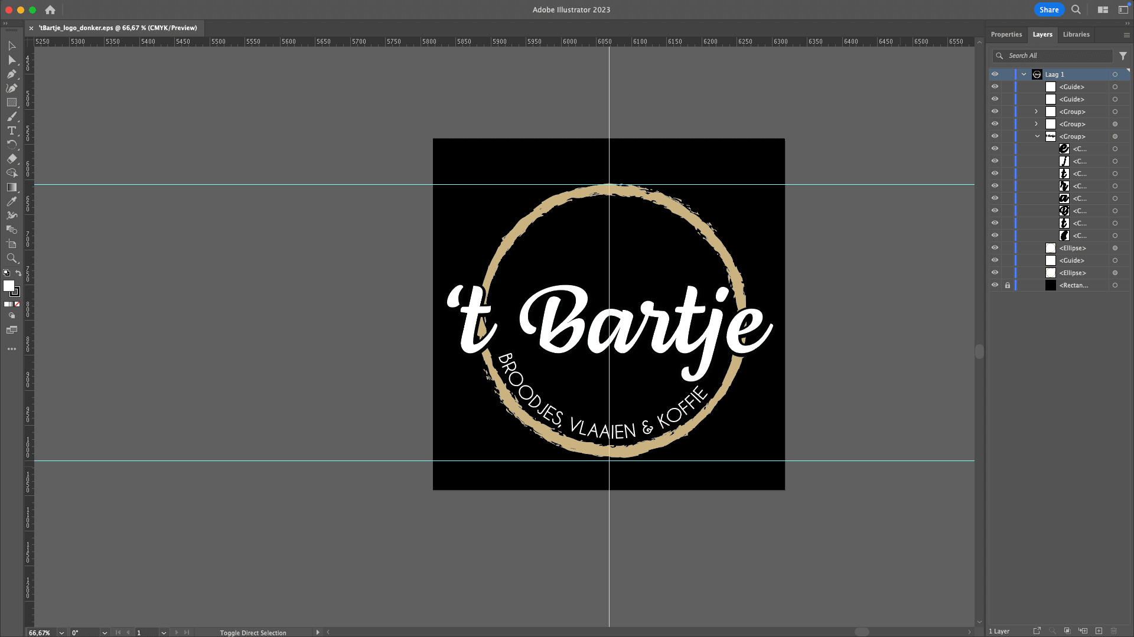Click target circle of Rectangle layer
The image size is (1134, 637).
[1115, 285]
